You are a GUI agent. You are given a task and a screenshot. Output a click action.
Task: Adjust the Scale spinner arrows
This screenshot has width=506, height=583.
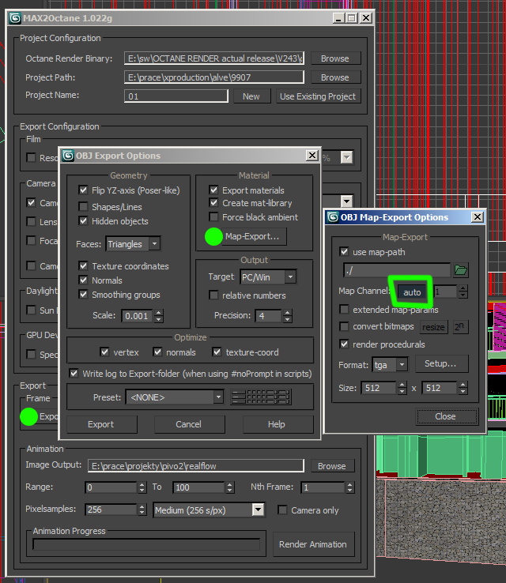[x=159, y=316]
